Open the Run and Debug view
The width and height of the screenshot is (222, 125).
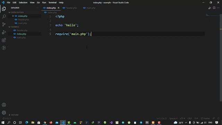click(4, 32)
